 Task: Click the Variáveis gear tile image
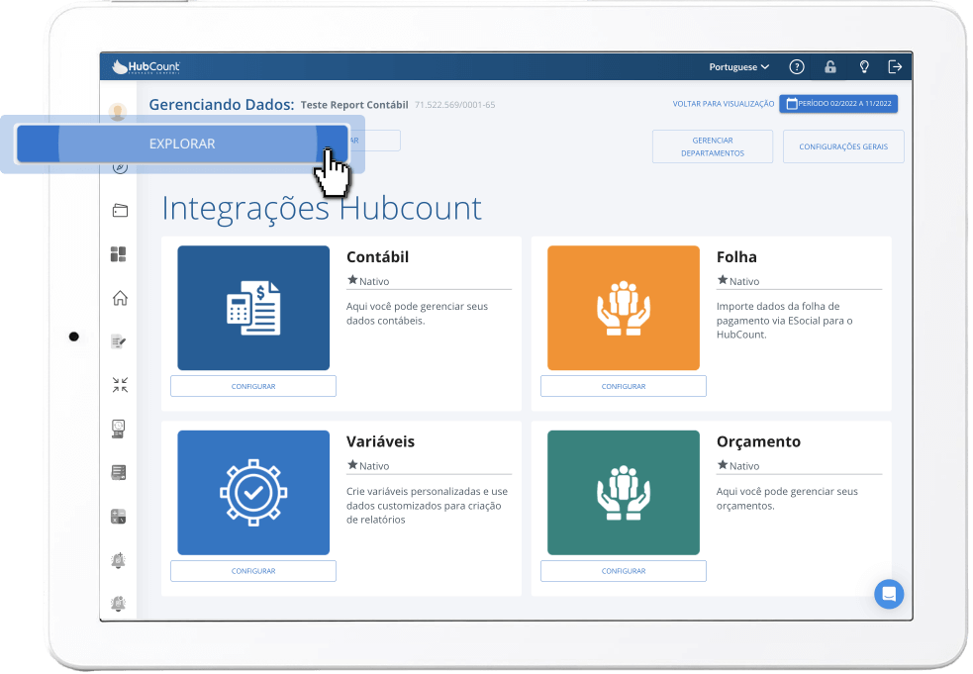pyautogui.click(x=253, y=493)
